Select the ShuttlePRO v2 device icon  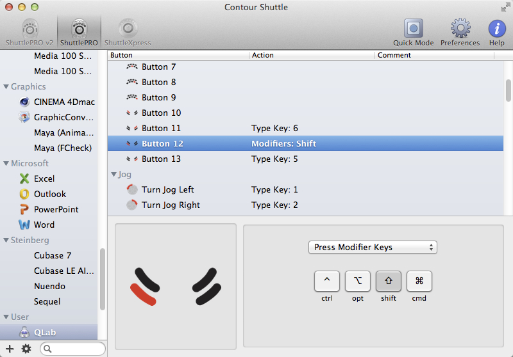tap(29, 29)
